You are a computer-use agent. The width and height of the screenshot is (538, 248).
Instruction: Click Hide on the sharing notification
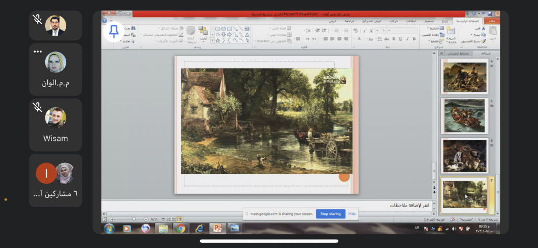point(352,214)
